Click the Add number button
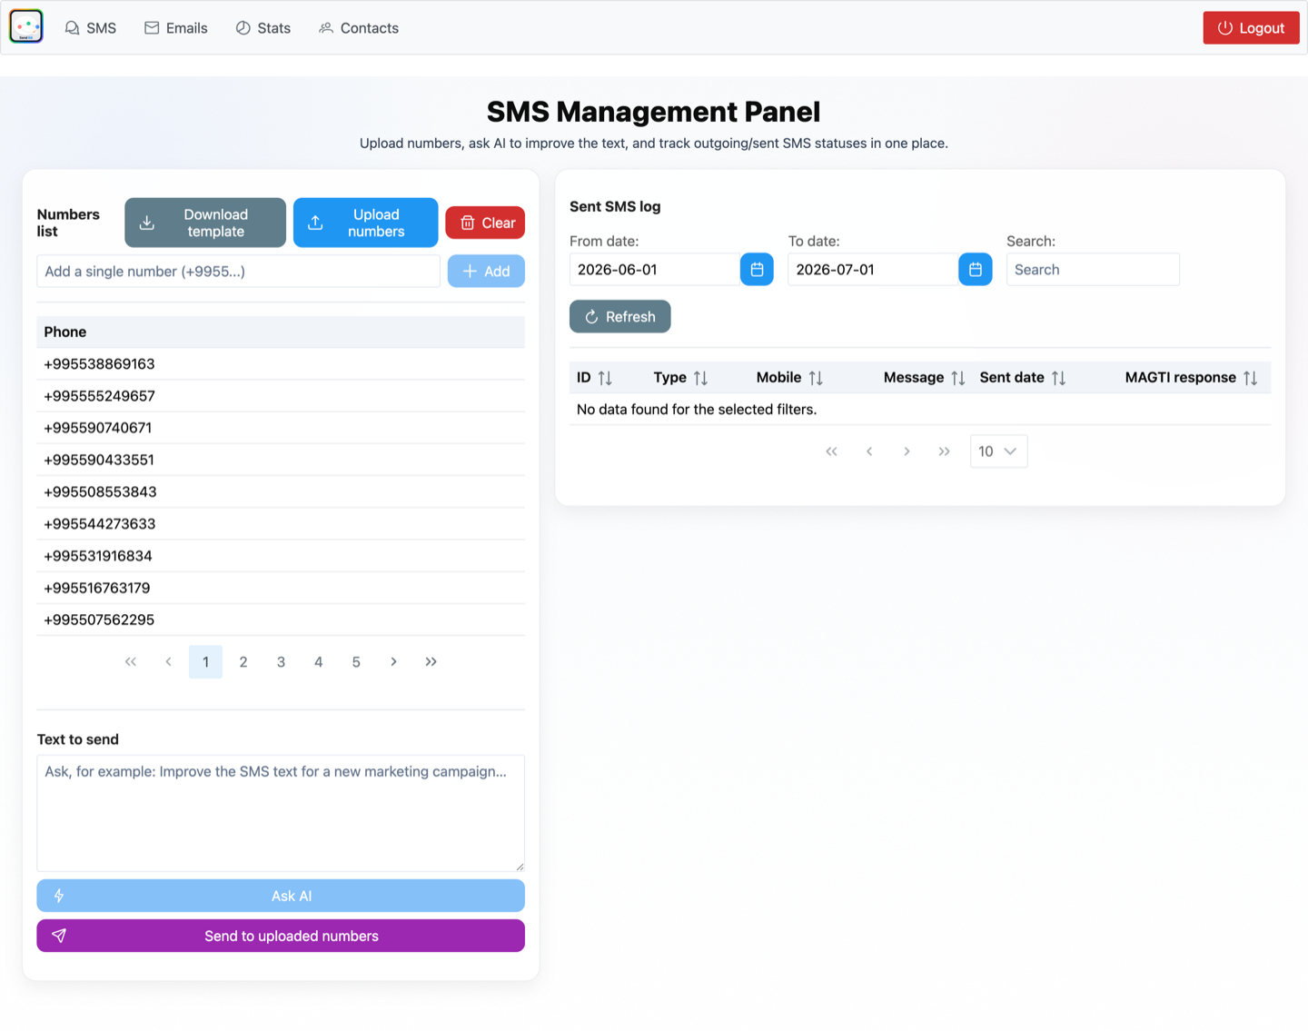Image resolution: width=1308 pixels, height=1031 pixels. (x=486, y=271)
